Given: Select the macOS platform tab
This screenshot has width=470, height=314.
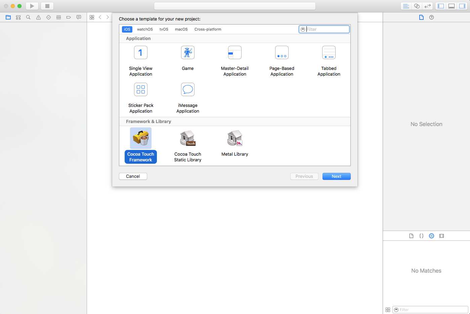Looking at the screenshot, I should [x=181, y=29].
